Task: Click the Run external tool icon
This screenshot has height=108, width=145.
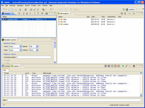Action: click(43, 9)
